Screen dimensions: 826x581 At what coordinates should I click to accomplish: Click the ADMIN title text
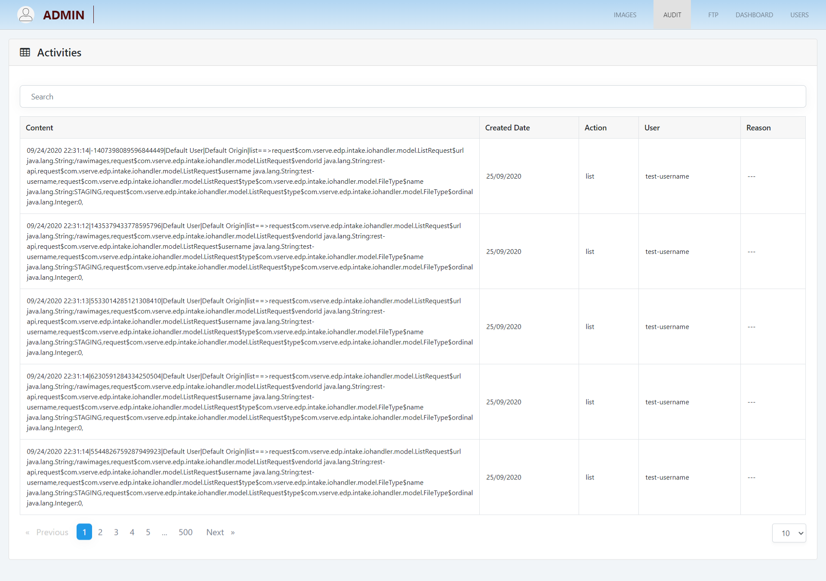tap(64, 15)
